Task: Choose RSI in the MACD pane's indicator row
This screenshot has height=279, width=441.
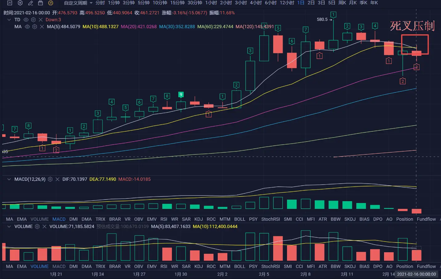Action: point(164,219)
